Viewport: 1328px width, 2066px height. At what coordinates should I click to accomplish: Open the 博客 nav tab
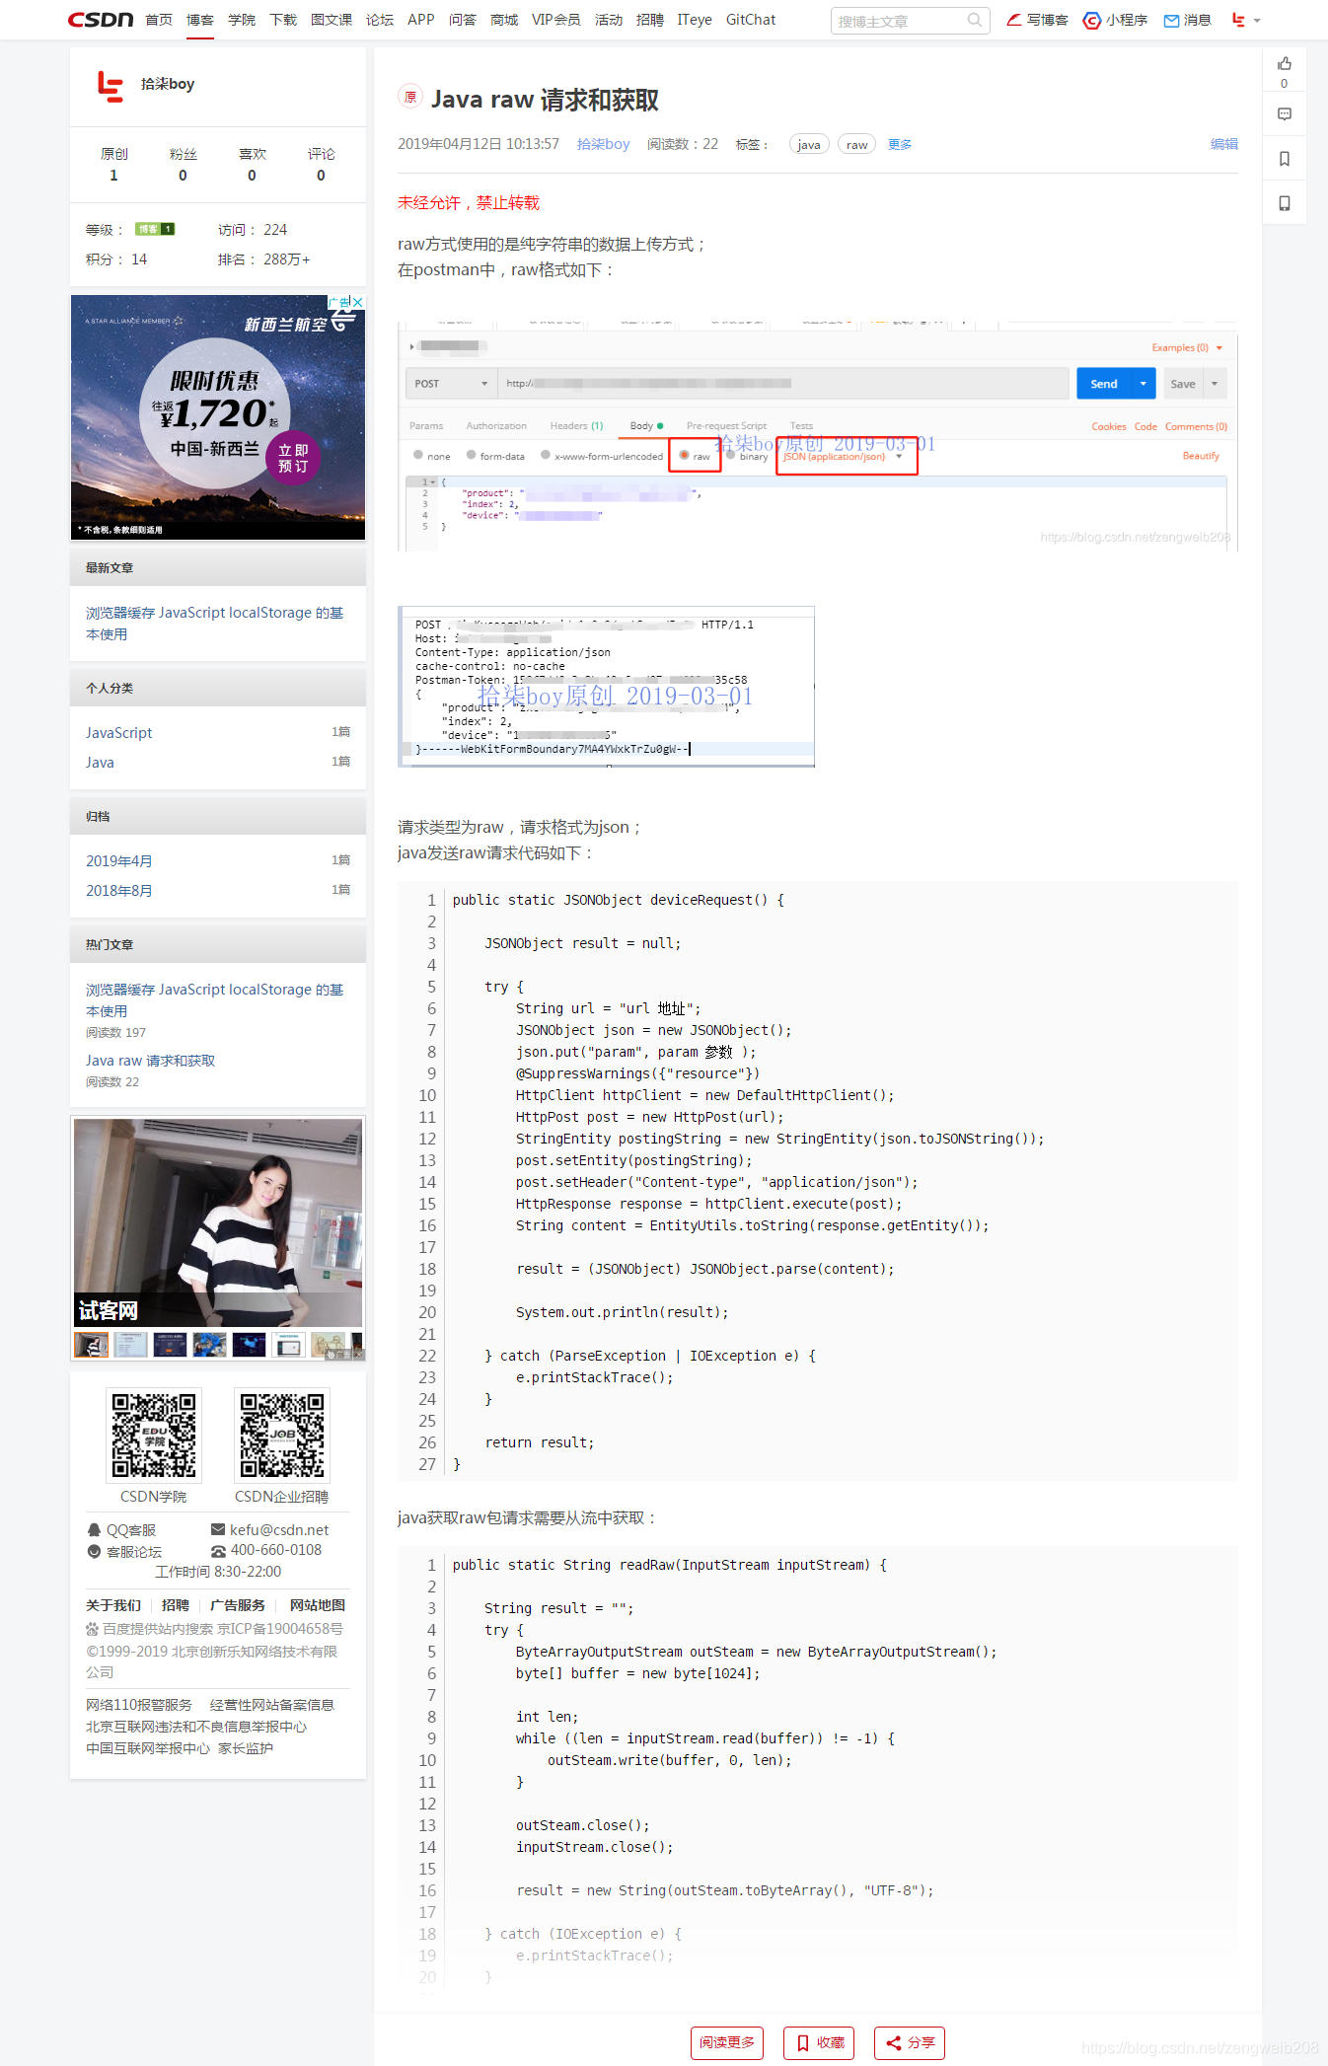pyautogui.click(x=200, y=20)
